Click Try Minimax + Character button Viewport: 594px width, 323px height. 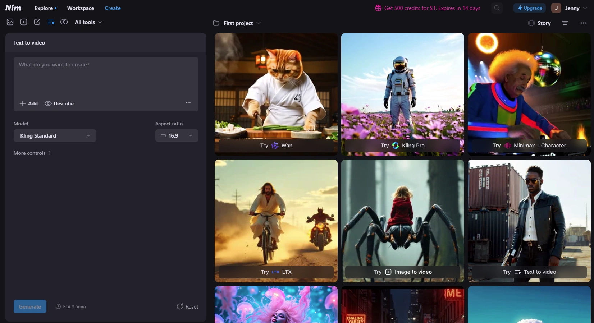coord(529,146)
